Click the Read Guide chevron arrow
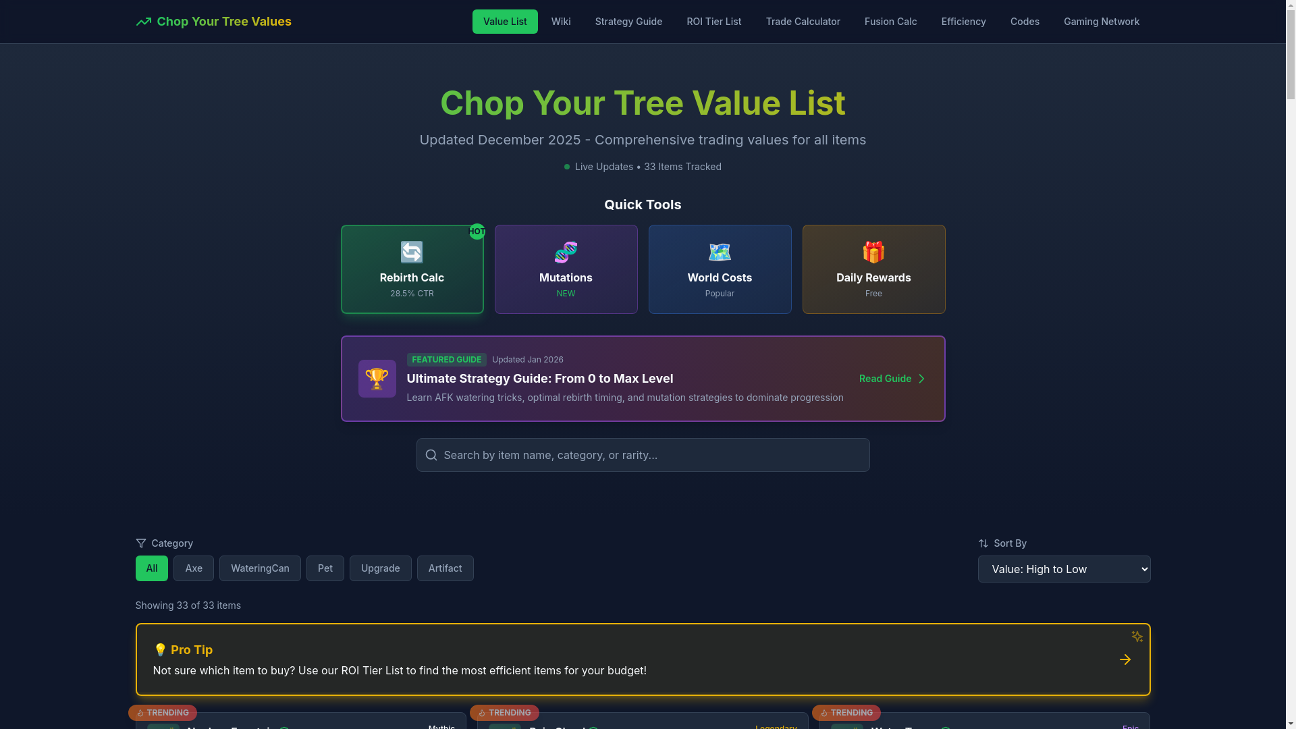 coord(921,379)
